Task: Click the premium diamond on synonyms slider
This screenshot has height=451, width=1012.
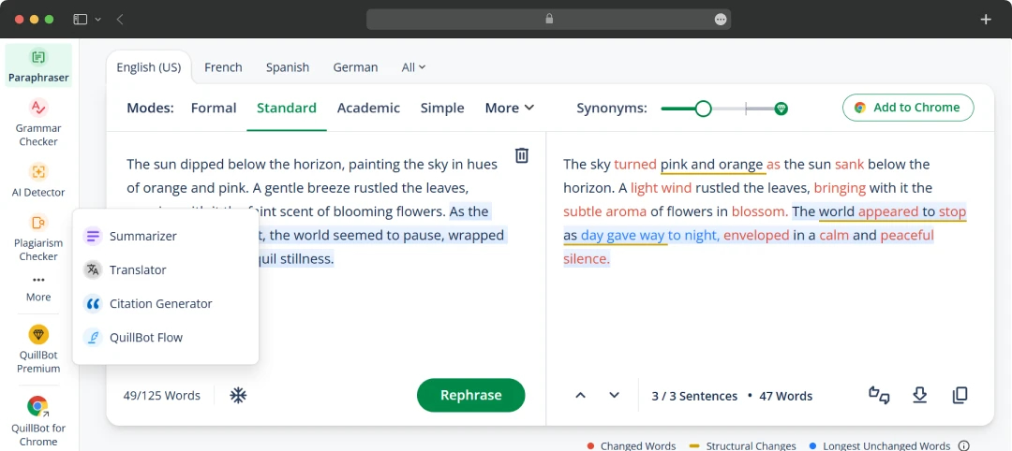Action: coord(781,109)
